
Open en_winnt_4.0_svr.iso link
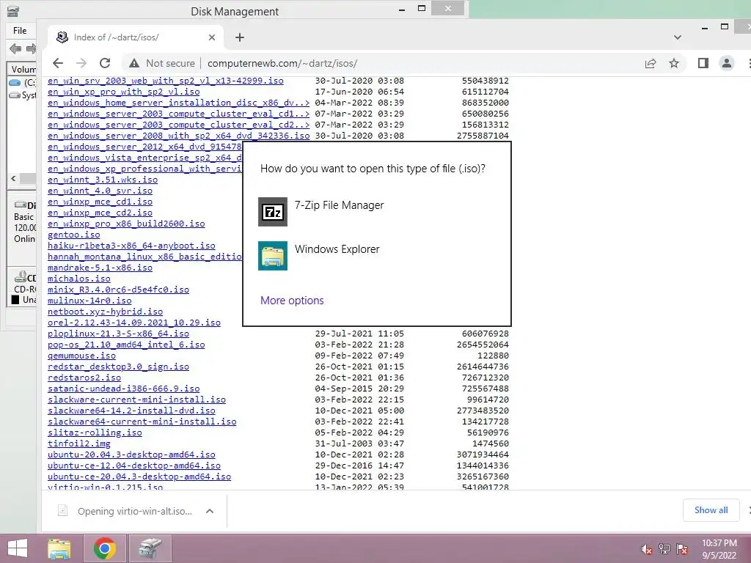click(100, 191)
